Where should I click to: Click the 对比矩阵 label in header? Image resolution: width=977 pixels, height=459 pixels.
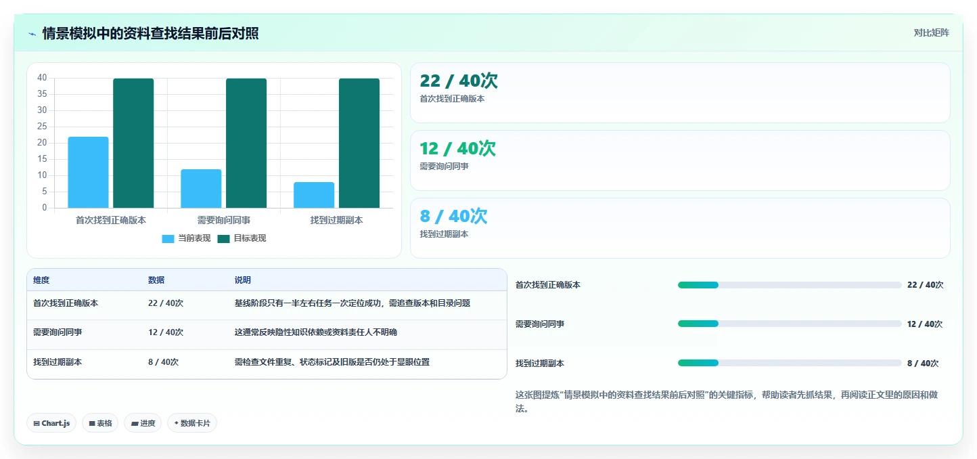point(931,32)
